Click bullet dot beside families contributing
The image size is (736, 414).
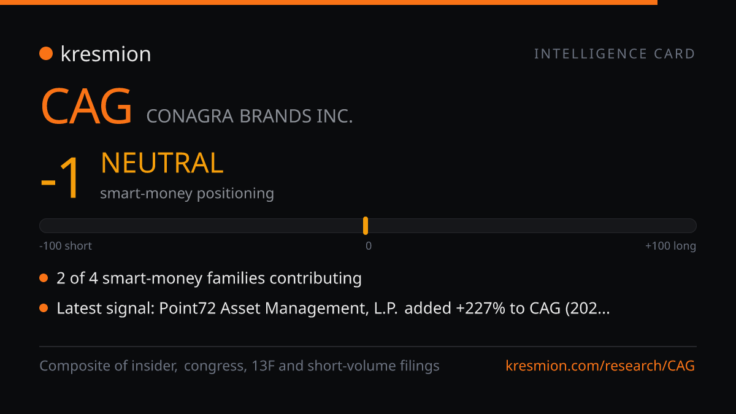pyautogui.click(x=44, y=278)
